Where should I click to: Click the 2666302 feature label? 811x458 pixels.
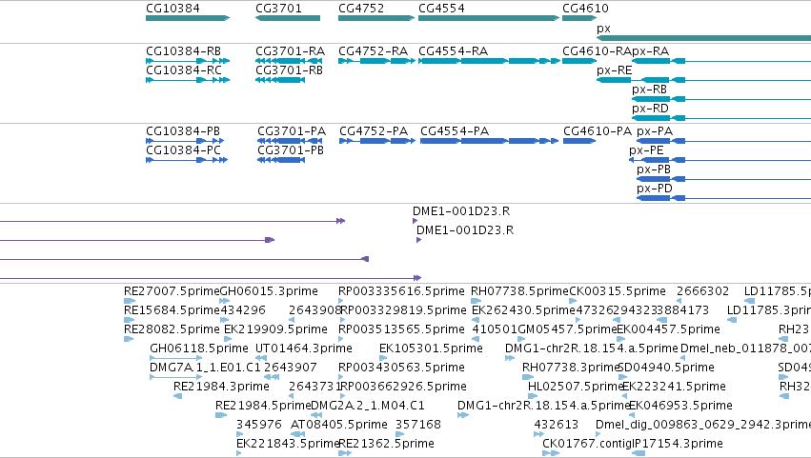pyautogui.click(x=703, y=291)
